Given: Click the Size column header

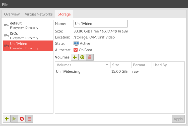Looking at the screenshot, I should click(121, 65).
